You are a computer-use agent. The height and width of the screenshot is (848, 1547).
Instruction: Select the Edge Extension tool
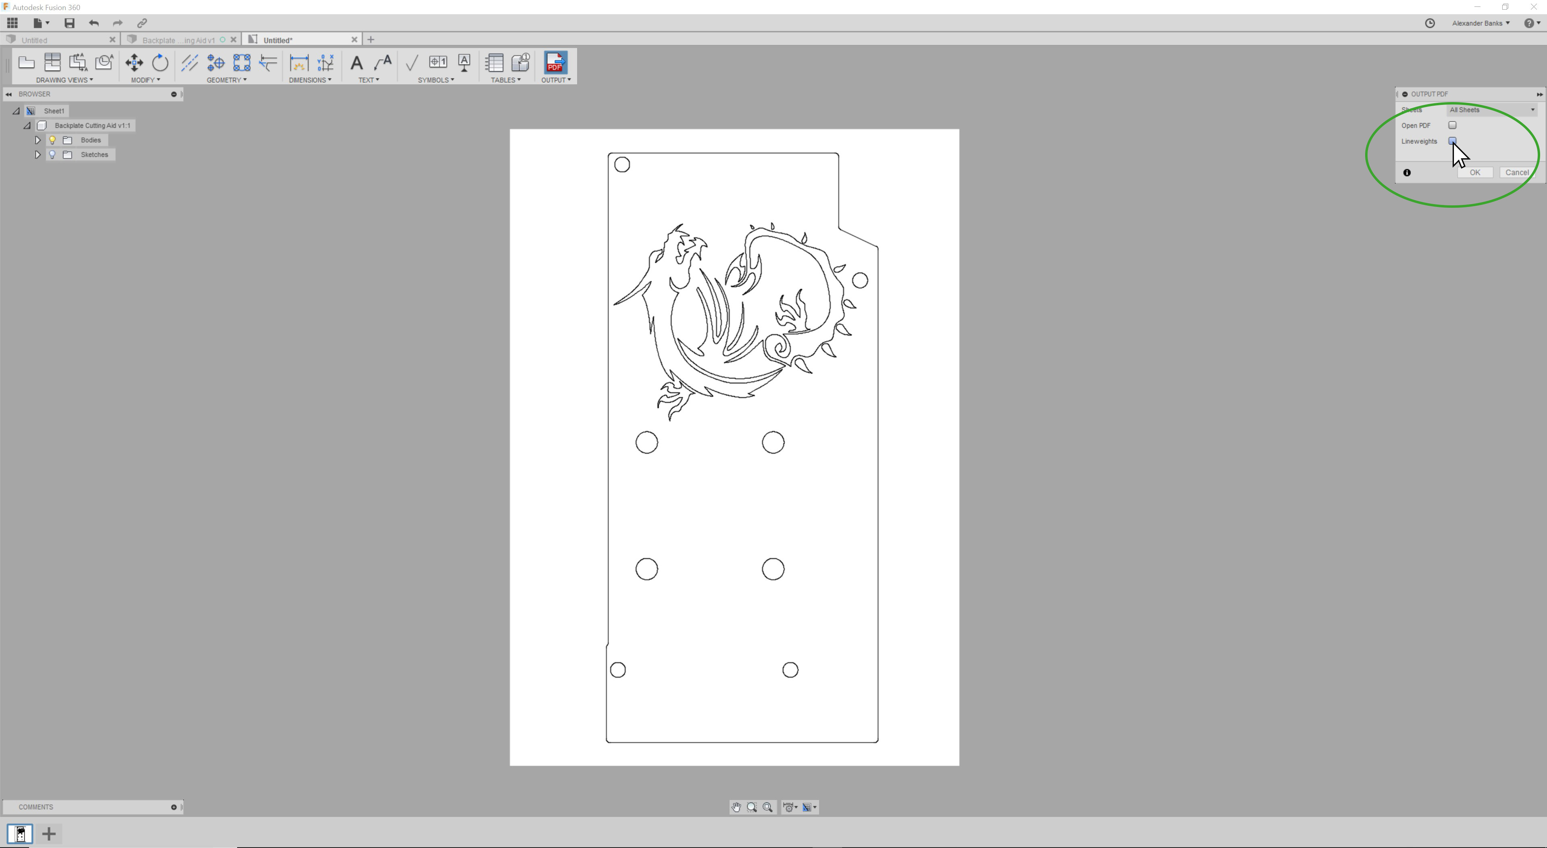268,63
